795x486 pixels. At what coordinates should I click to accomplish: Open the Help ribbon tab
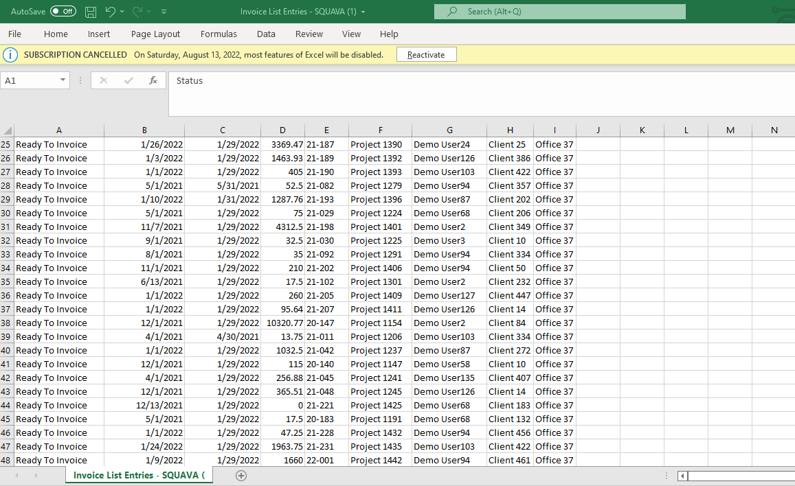tap(389, 34)
